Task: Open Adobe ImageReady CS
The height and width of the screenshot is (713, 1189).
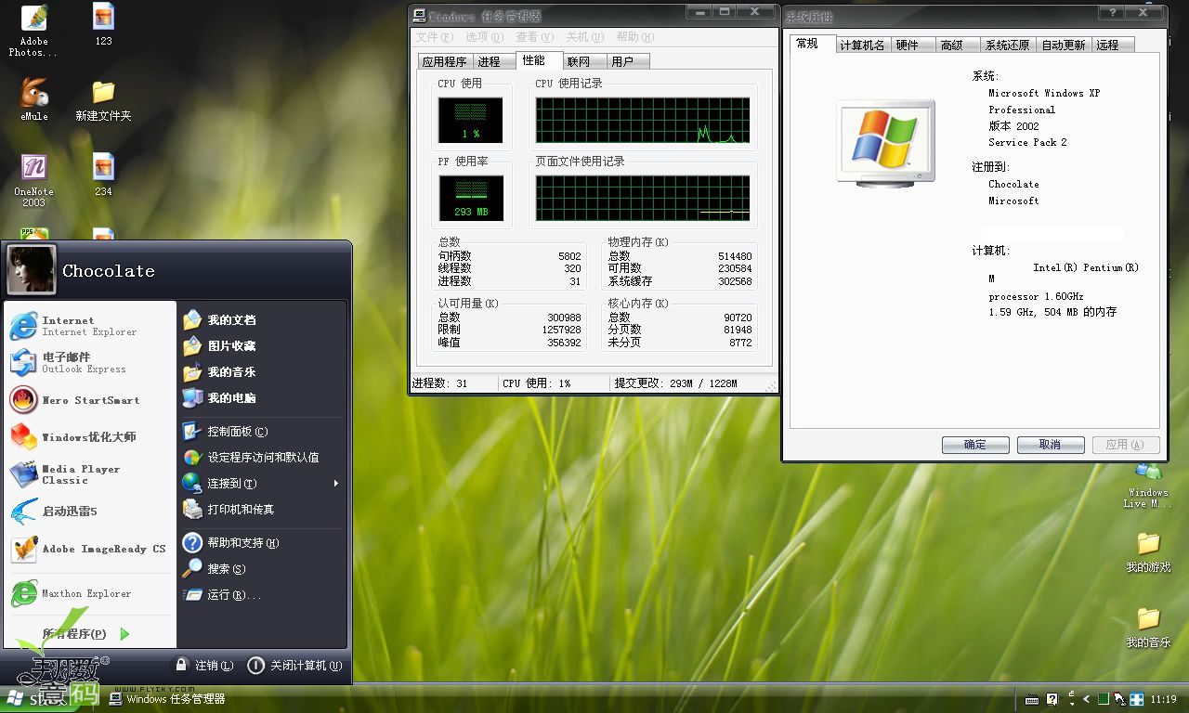Action: [89, 549]
